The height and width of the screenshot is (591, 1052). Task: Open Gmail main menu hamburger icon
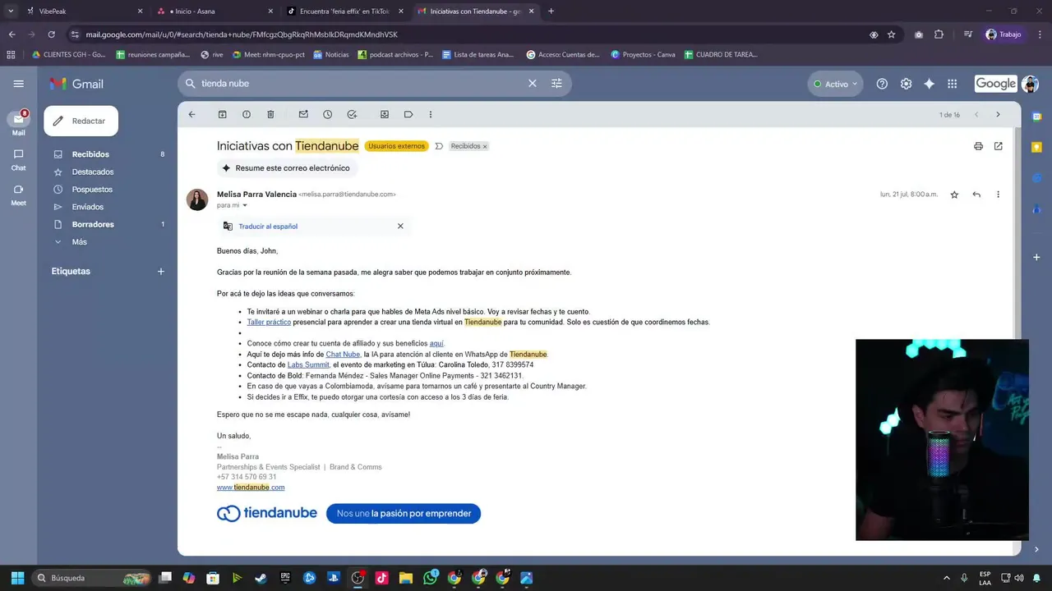click(18, 84)
